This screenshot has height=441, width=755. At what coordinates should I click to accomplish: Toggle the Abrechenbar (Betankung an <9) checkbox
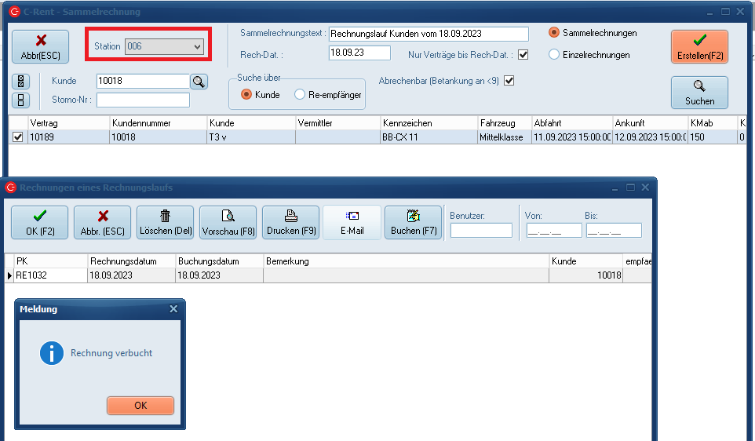click(x=509, y=81)
